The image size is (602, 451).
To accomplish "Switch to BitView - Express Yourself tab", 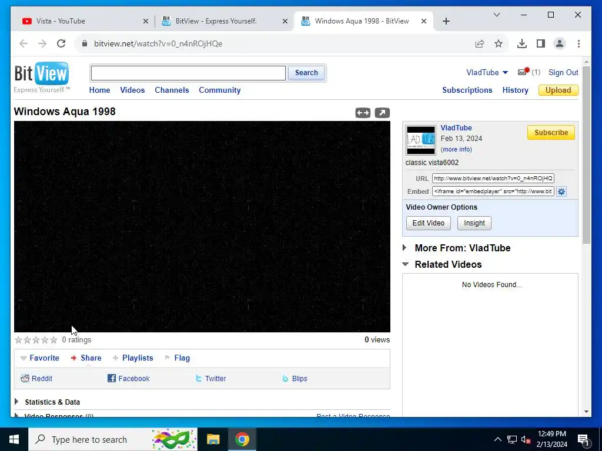I will click(x=225, y=21).
